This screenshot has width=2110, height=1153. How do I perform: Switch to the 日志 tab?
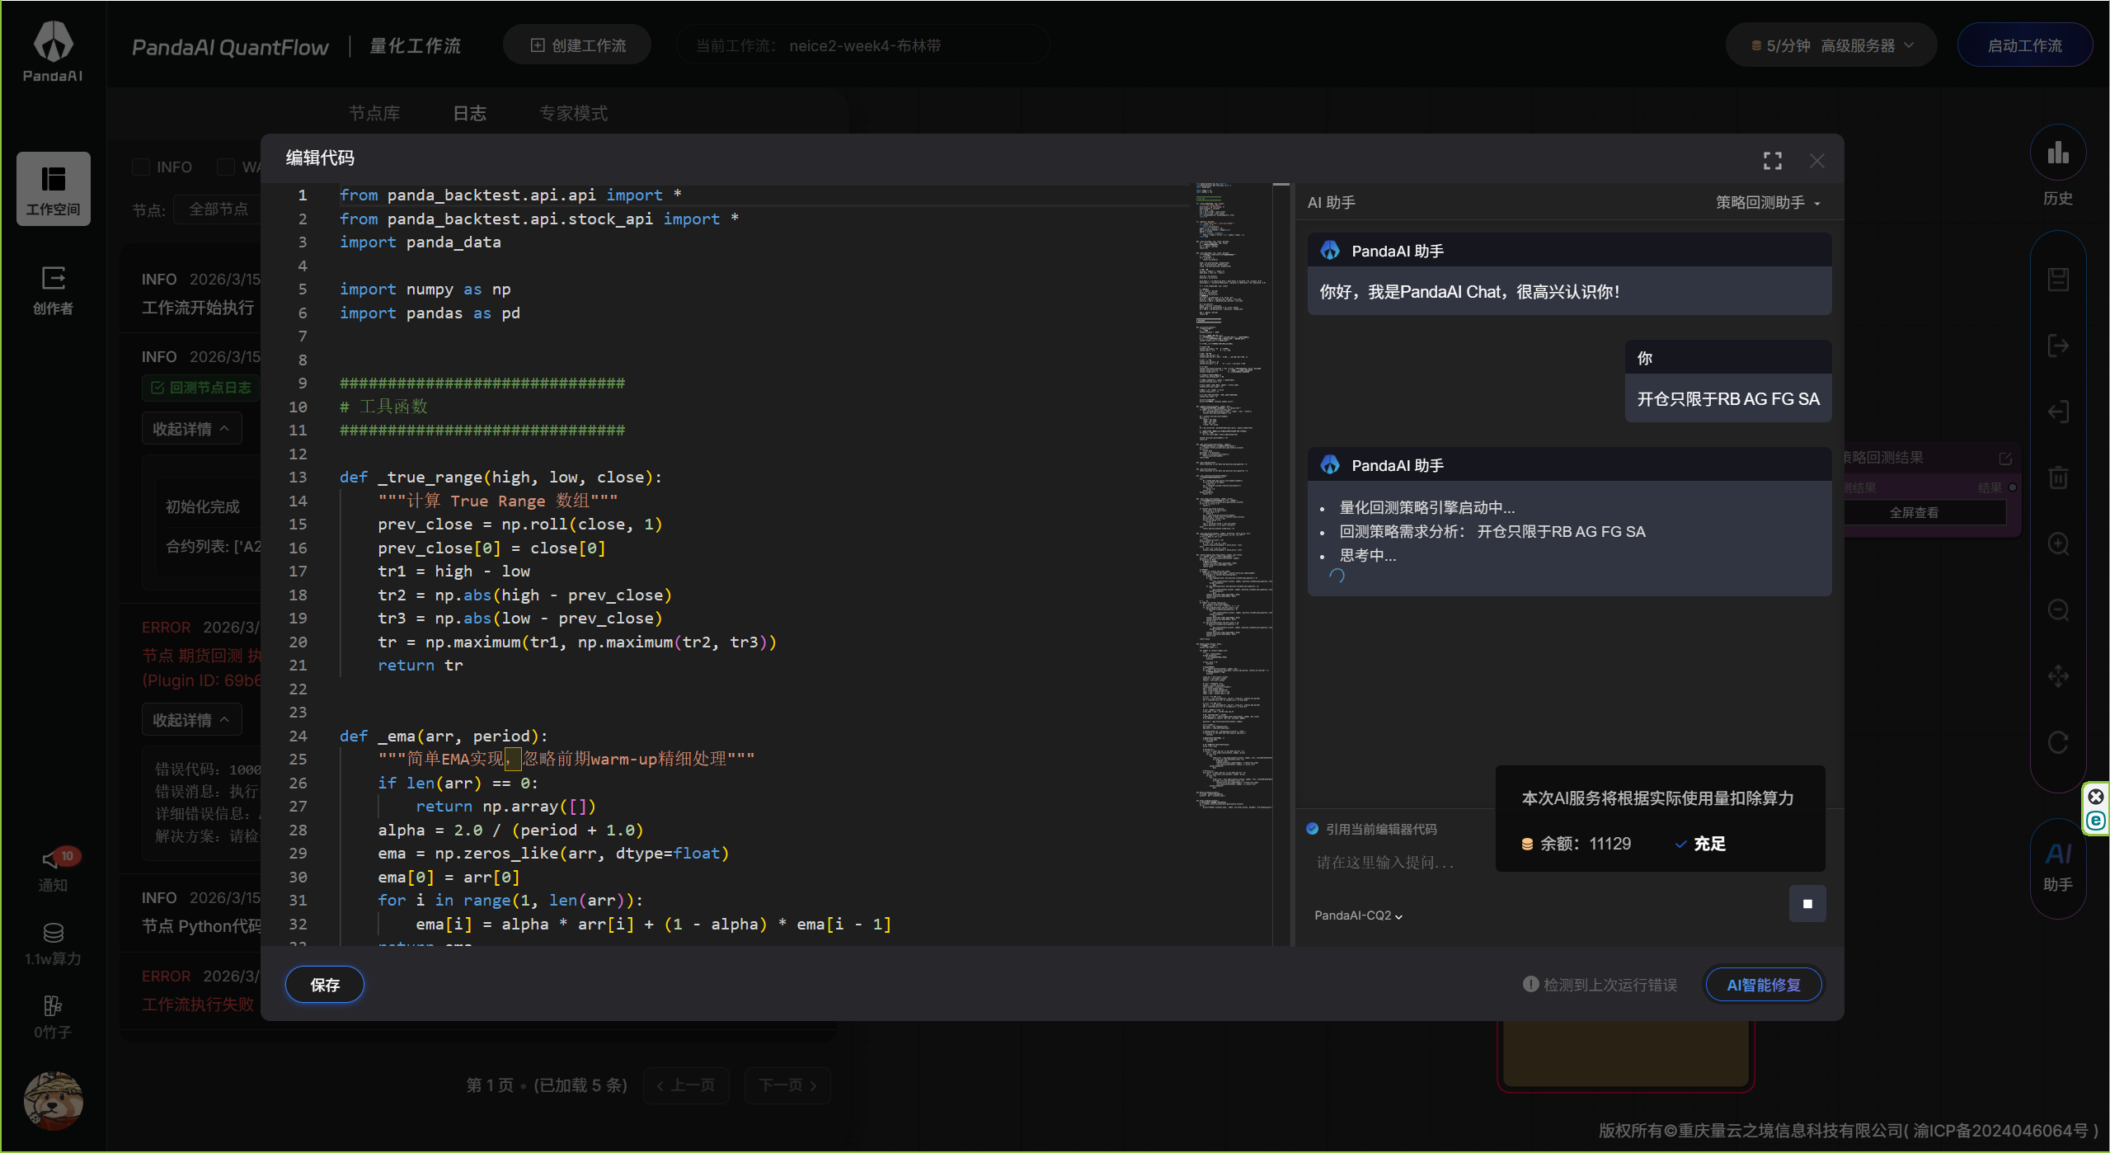pos(469,114)
